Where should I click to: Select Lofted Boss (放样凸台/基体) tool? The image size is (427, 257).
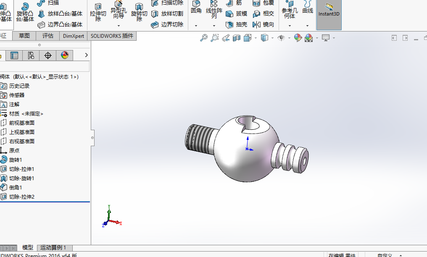click(x=60, y=13)
